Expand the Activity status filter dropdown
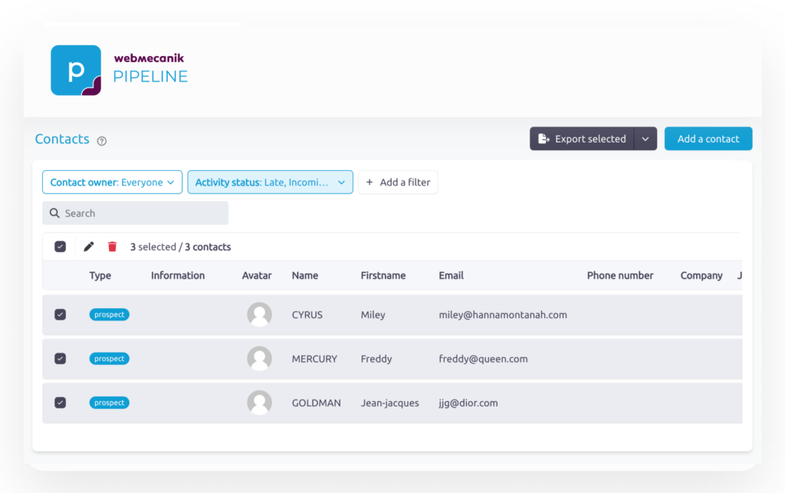Screen dimensions: 785x493 click(x=270, y=182)
